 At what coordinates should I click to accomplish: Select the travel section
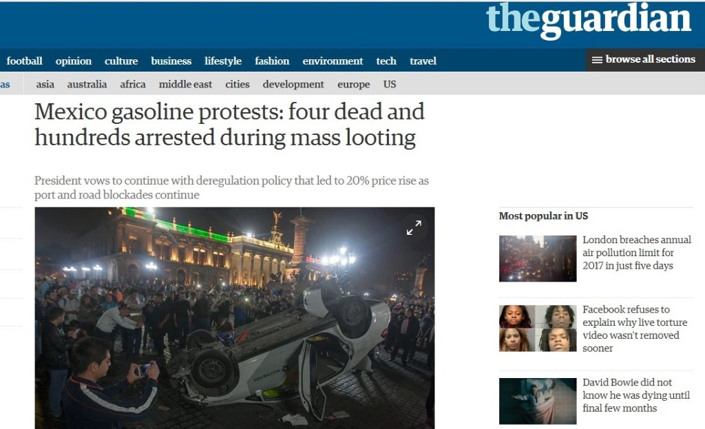(x=423, y=61)
